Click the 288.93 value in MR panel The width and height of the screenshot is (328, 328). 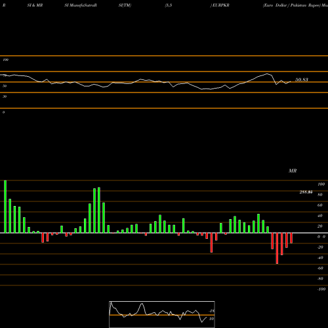click(306, 192)
